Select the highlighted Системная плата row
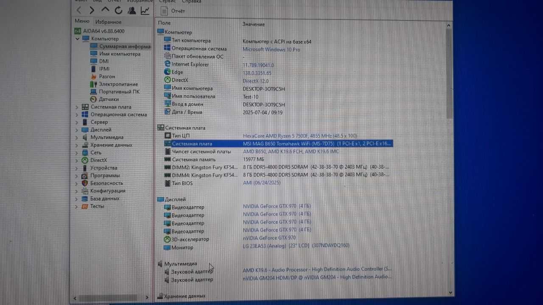Screen dimensions: 543x305 [x=278, y=144]
